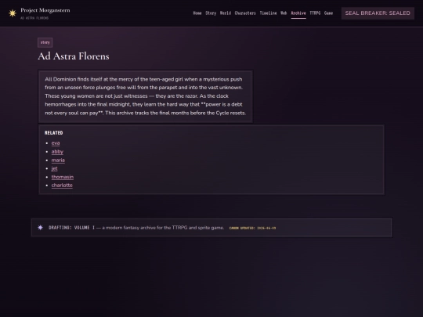The height and width of the screenshot is (317, 423).
Task: Open the Project Morganstern site title
Action: (45, 10)
